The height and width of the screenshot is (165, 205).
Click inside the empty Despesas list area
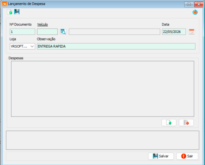point(103,89)
